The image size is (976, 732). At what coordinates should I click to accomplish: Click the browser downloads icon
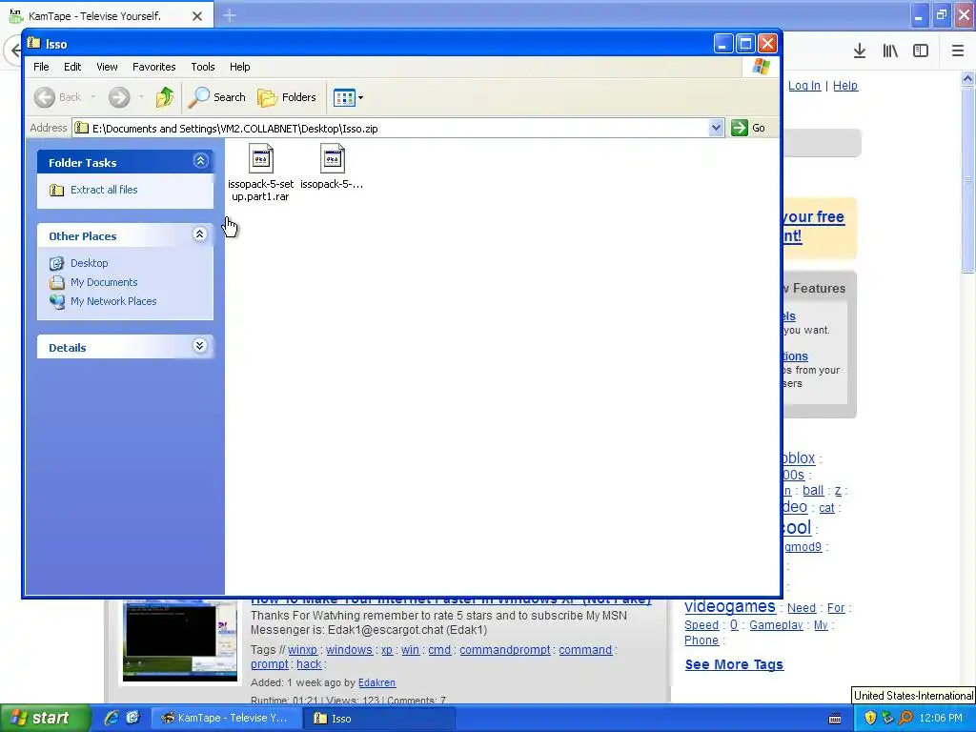[860, 51]
